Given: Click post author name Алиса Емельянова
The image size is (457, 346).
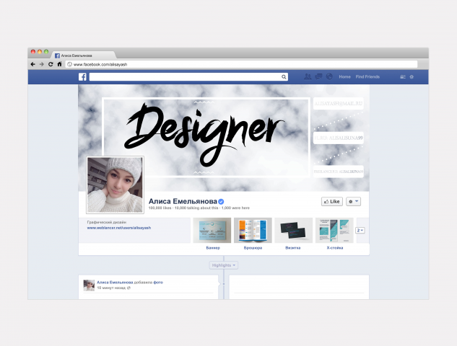Looking at the screenshot, I should 115,283.
